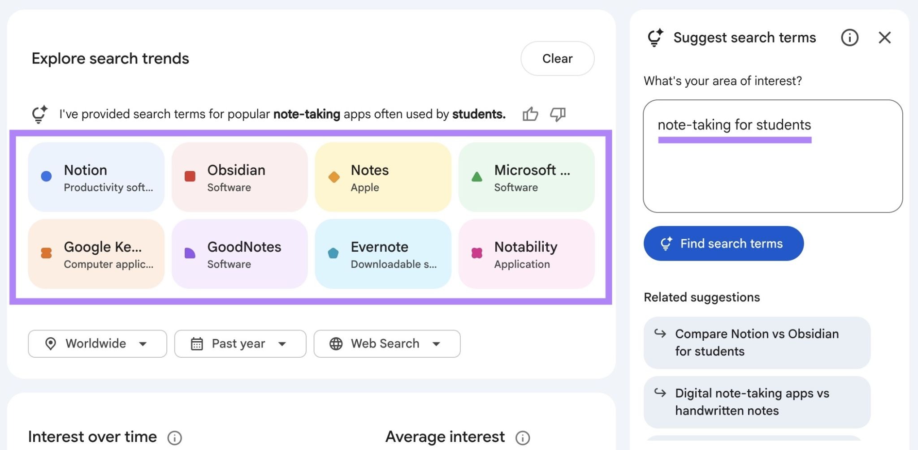This screenshot has width=918, height=450.
Task: Open the info icon beside Suggest search terms
Action: coord(849,38)
